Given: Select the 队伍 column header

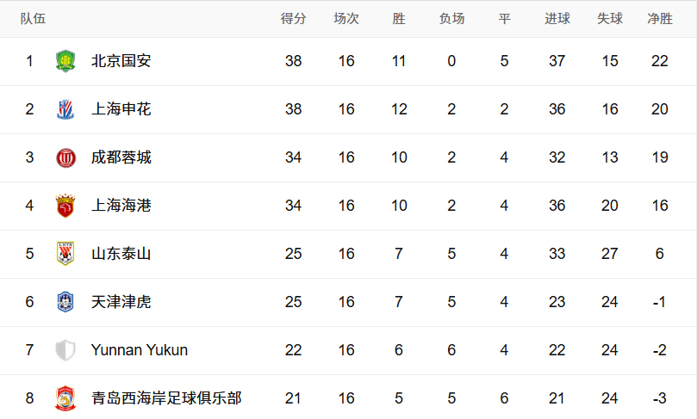Looking at the screenshot, I should pyautogui.click(x=33, y=19).
